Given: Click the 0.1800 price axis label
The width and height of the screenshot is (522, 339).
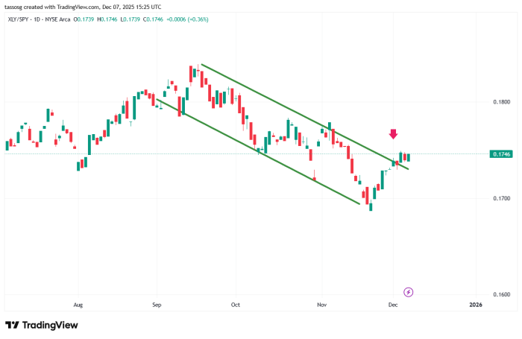Looking at the screenshot, I should 501,102.
